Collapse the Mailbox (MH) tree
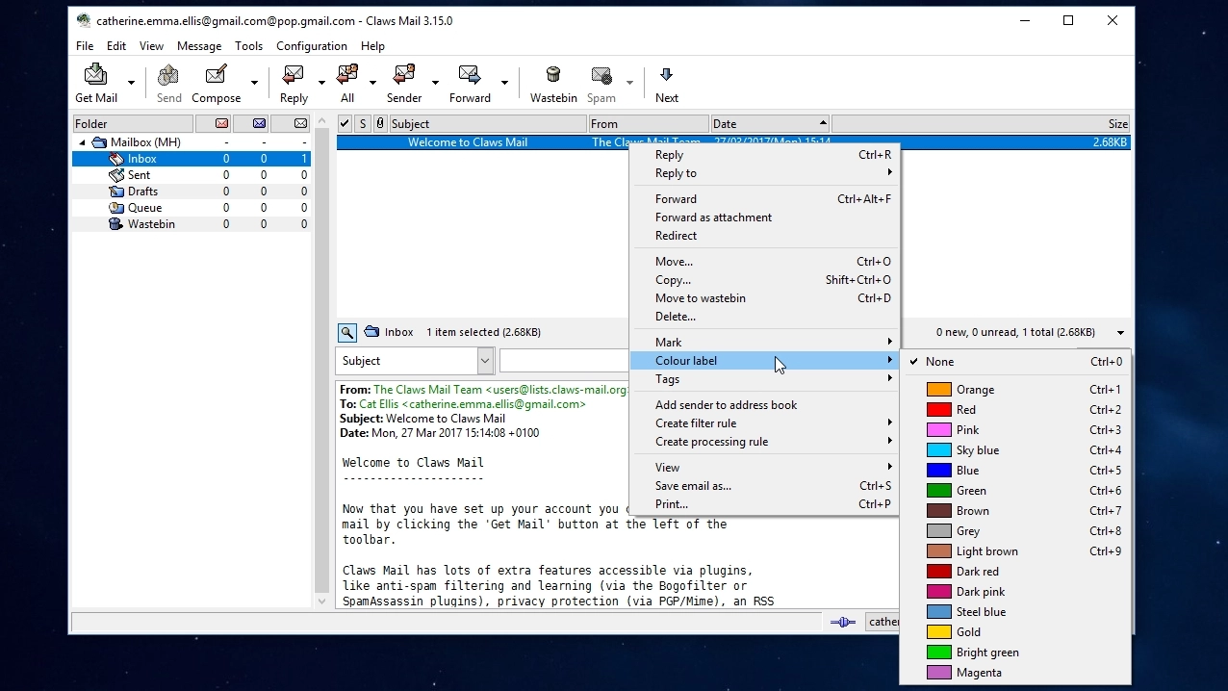The width and height of the screenshot is (1228, 691). coord(83,142)
